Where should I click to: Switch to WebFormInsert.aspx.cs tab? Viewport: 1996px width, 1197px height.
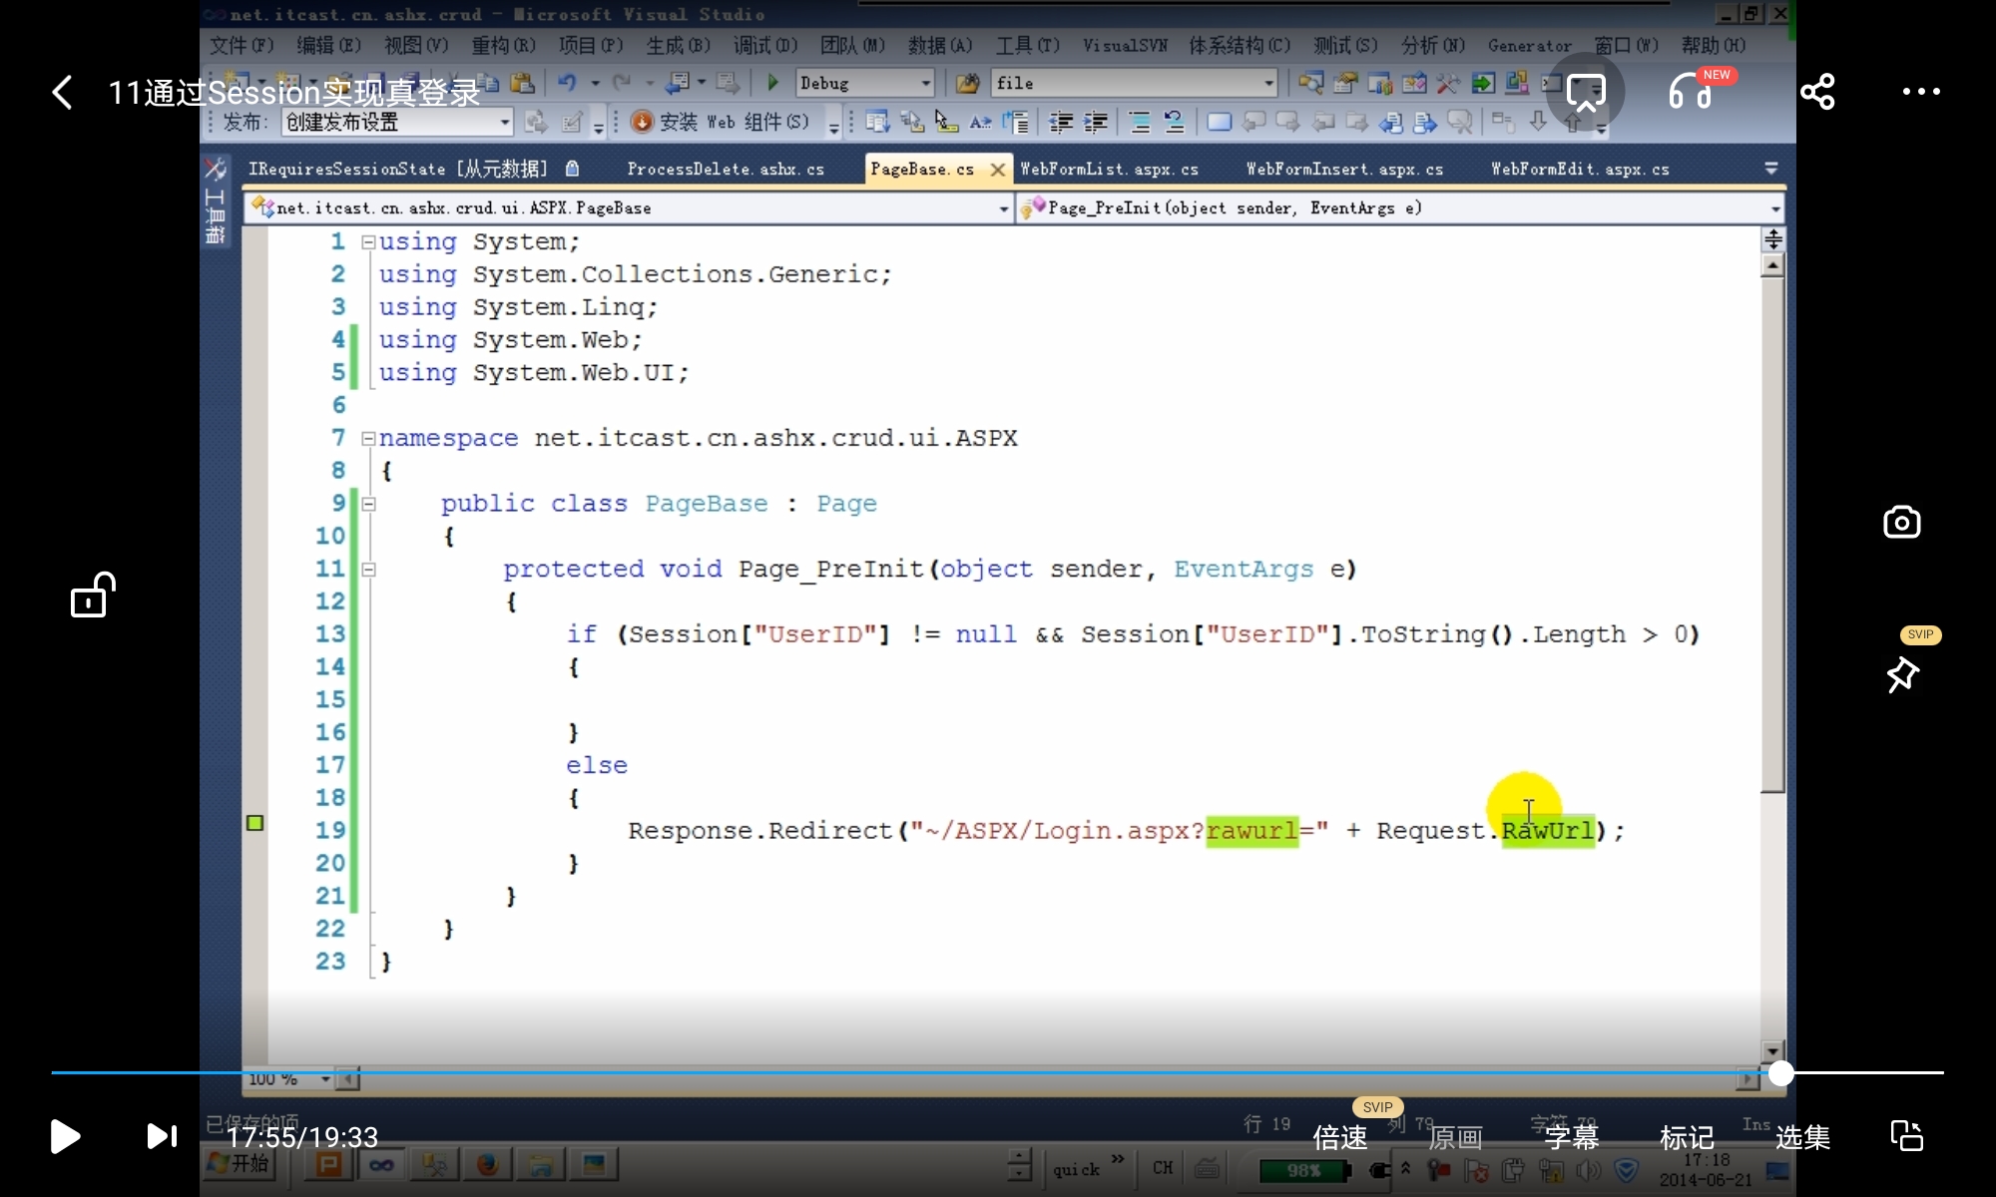(x=1344, y=169)
